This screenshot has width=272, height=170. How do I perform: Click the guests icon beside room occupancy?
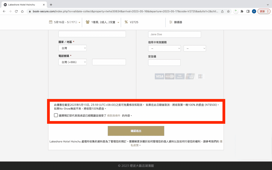tap(87, 22)
